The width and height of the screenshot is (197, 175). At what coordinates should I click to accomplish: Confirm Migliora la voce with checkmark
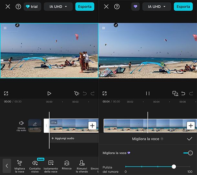click(190, 139)
